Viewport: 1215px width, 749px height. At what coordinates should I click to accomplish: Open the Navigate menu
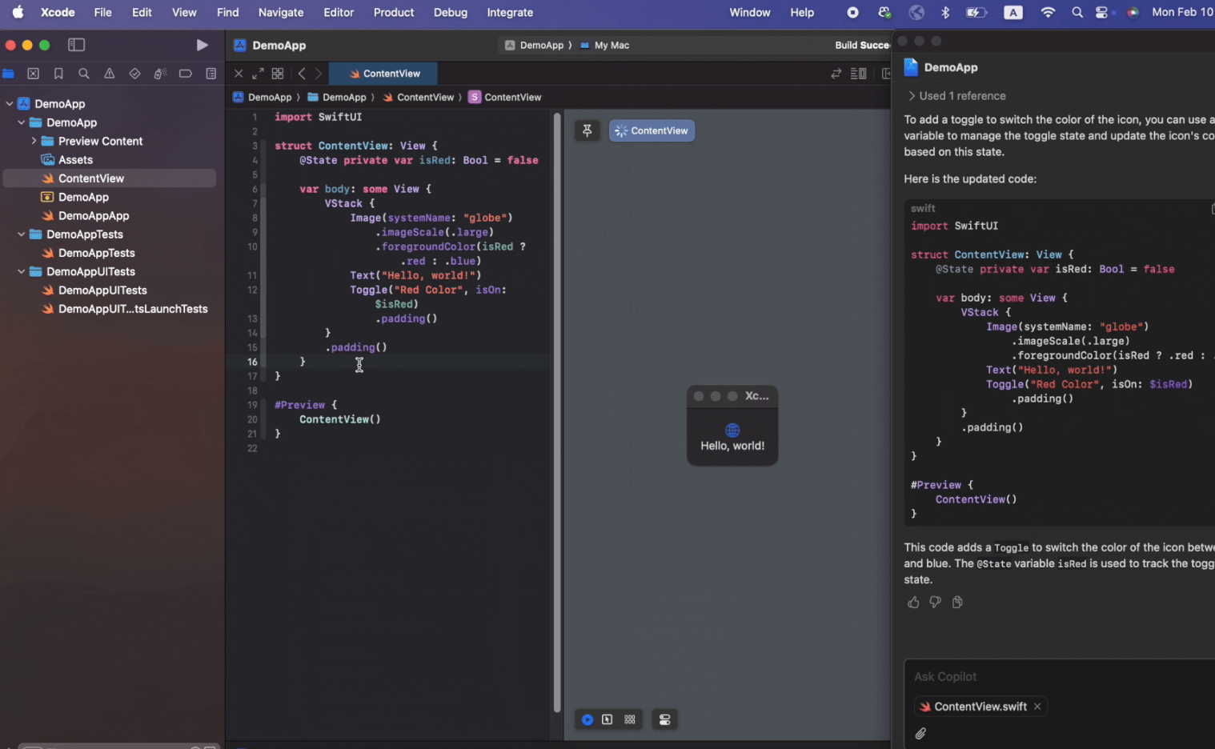281,13
